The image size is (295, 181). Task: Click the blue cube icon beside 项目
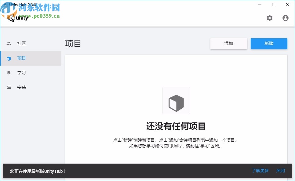coord(9,59)
